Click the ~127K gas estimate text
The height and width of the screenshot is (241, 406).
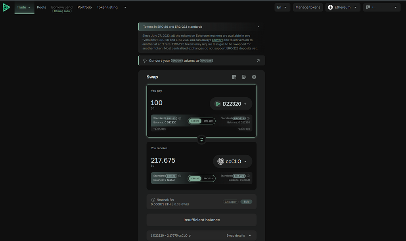point(244,129)
